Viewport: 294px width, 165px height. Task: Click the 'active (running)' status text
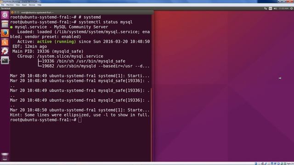coord(57,42)
